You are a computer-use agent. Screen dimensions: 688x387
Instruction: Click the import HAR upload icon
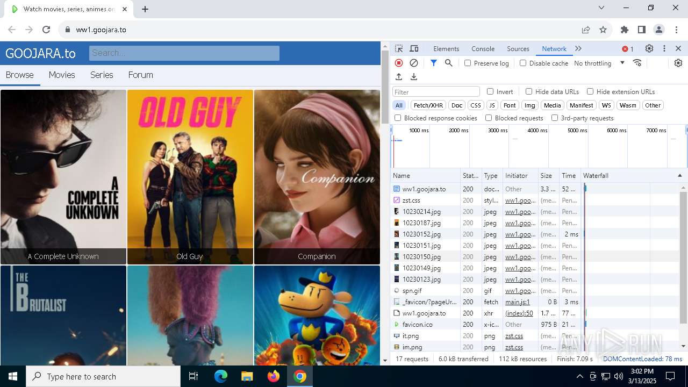(x=399, y=77)
